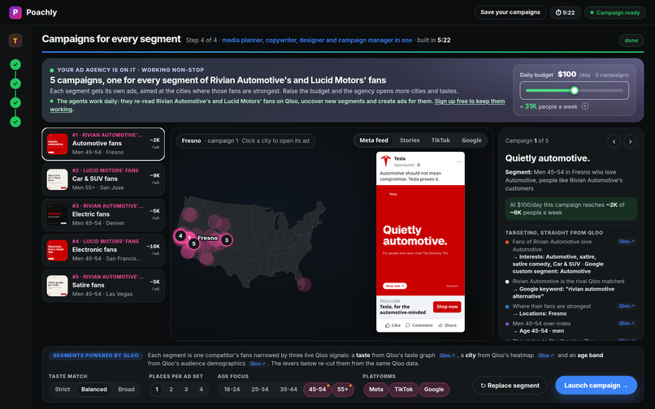
Task: Click Sign up free to keep them working
Action: click(x=470, y=101)
